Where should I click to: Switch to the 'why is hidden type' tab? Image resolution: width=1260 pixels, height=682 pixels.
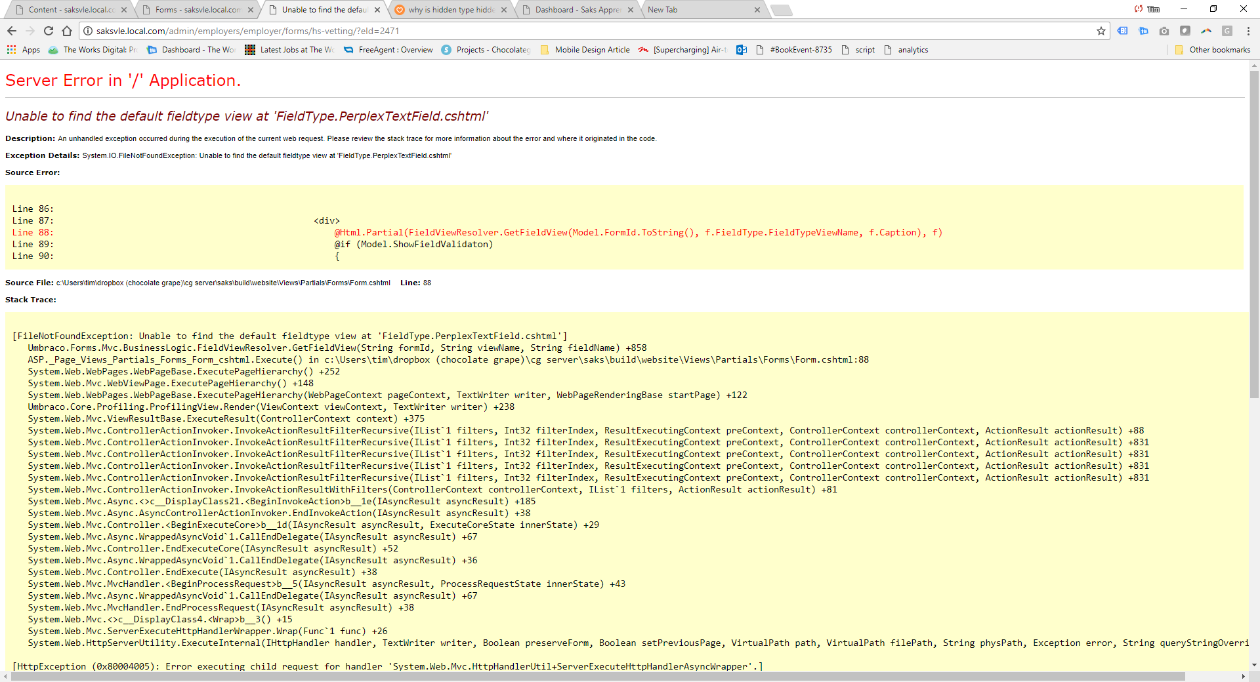pyautogui.click(x=450, y=10)
